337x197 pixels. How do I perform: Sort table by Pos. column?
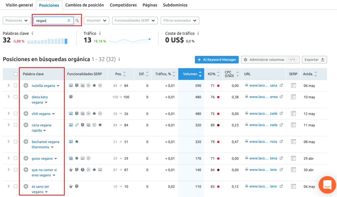120,74
